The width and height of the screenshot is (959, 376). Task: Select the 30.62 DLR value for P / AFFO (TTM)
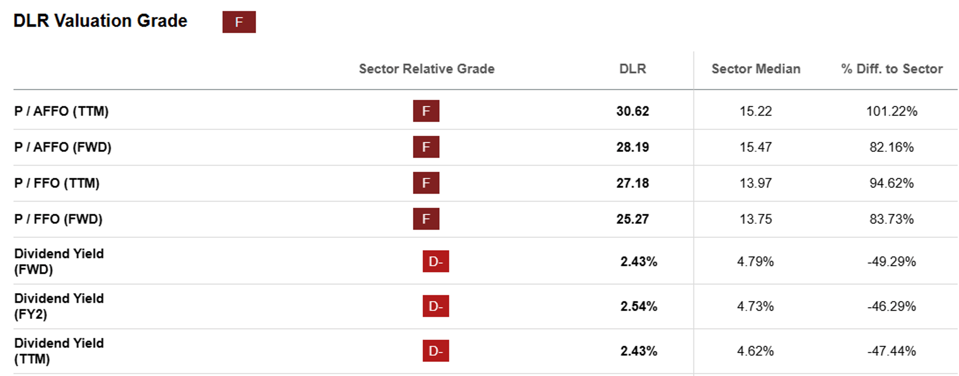point(632,111)
